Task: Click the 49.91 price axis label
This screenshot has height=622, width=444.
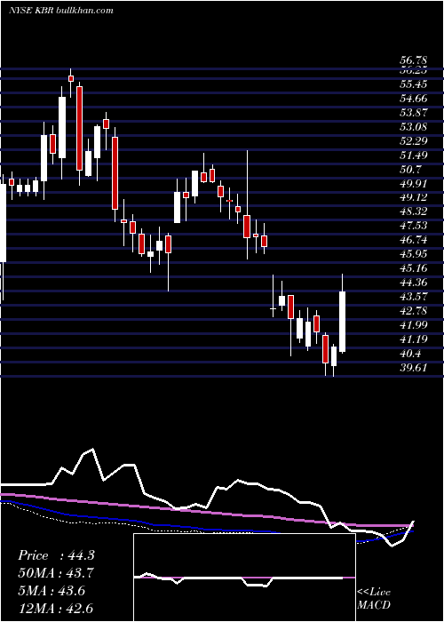Action: click(413, 184)
